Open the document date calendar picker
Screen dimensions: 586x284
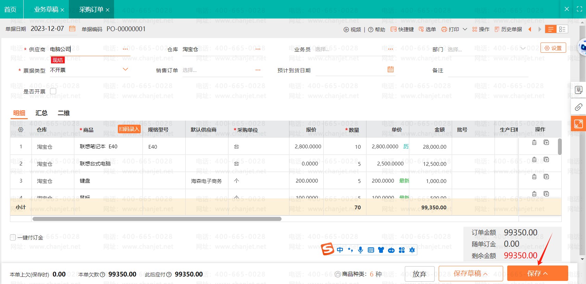(x=72, y=29)
